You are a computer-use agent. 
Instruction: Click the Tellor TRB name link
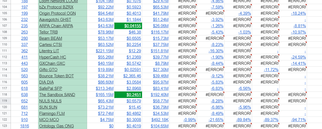coord(48,32)
